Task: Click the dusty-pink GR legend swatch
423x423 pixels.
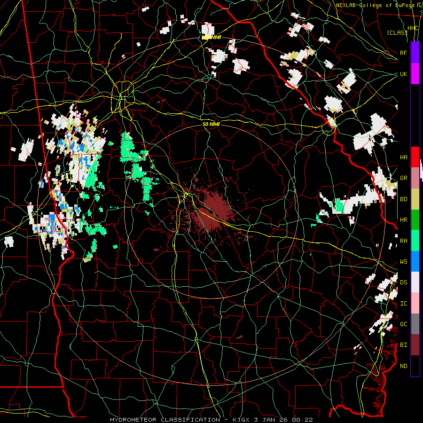Action: (x=415, y=178)
